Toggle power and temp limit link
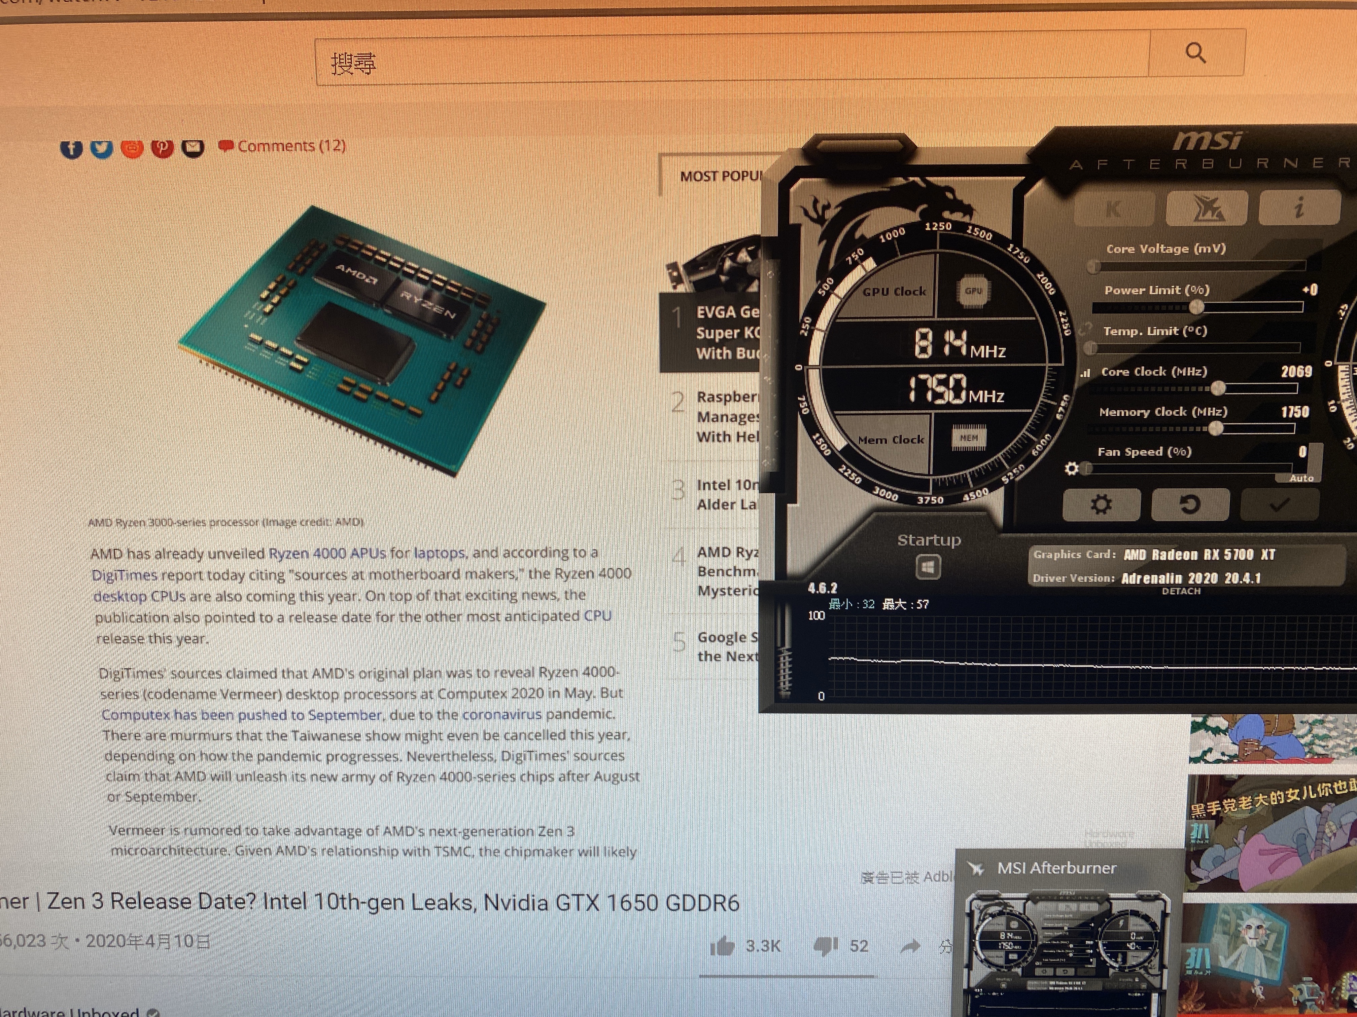Screen dimensions: 1357x1017 coord(1085,329)
